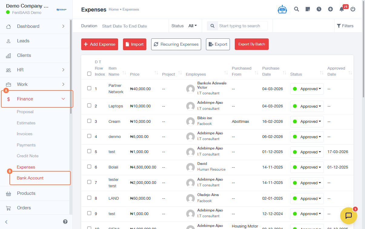
Task: Click the power logout icon
Action: click(353, 9)
